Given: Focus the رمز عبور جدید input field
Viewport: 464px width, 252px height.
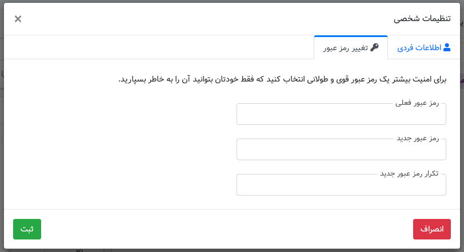Looking at the screenshot, I should 341,149.
